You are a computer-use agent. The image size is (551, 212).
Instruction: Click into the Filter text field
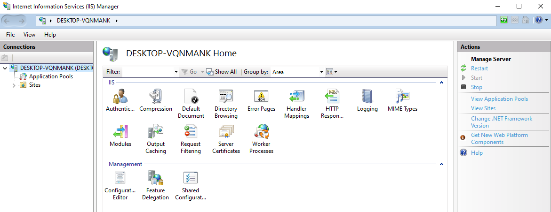tap(148, 72)
